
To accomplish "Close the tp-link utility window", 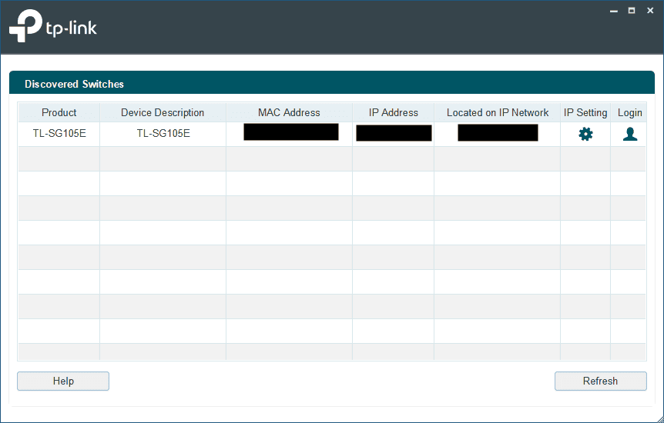I will point(650,11).
